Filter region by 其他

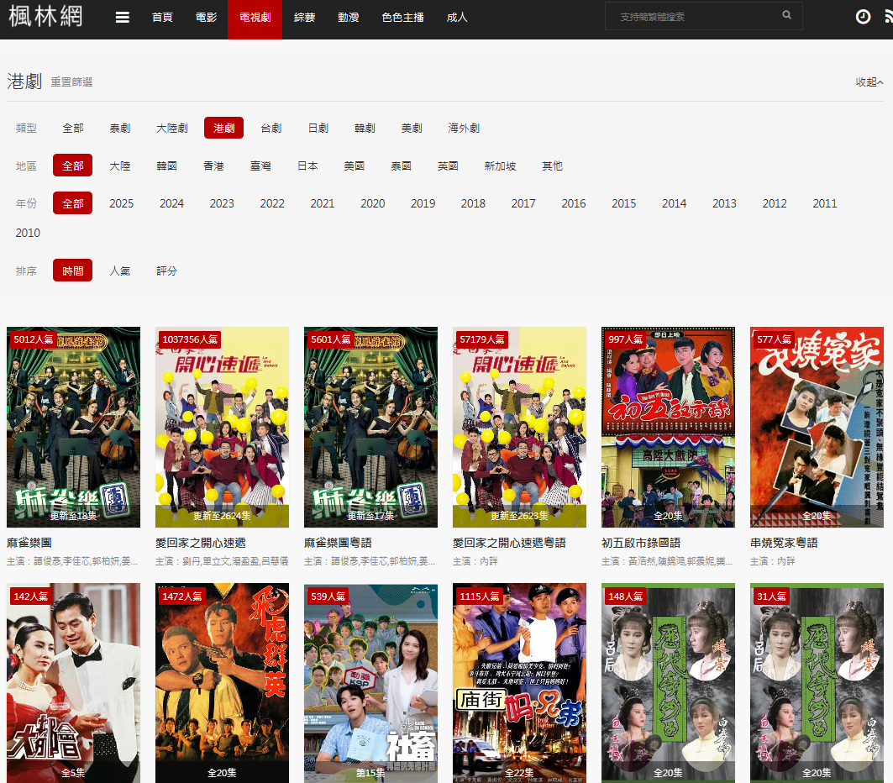pyautogui.click(x=552, y=166)
